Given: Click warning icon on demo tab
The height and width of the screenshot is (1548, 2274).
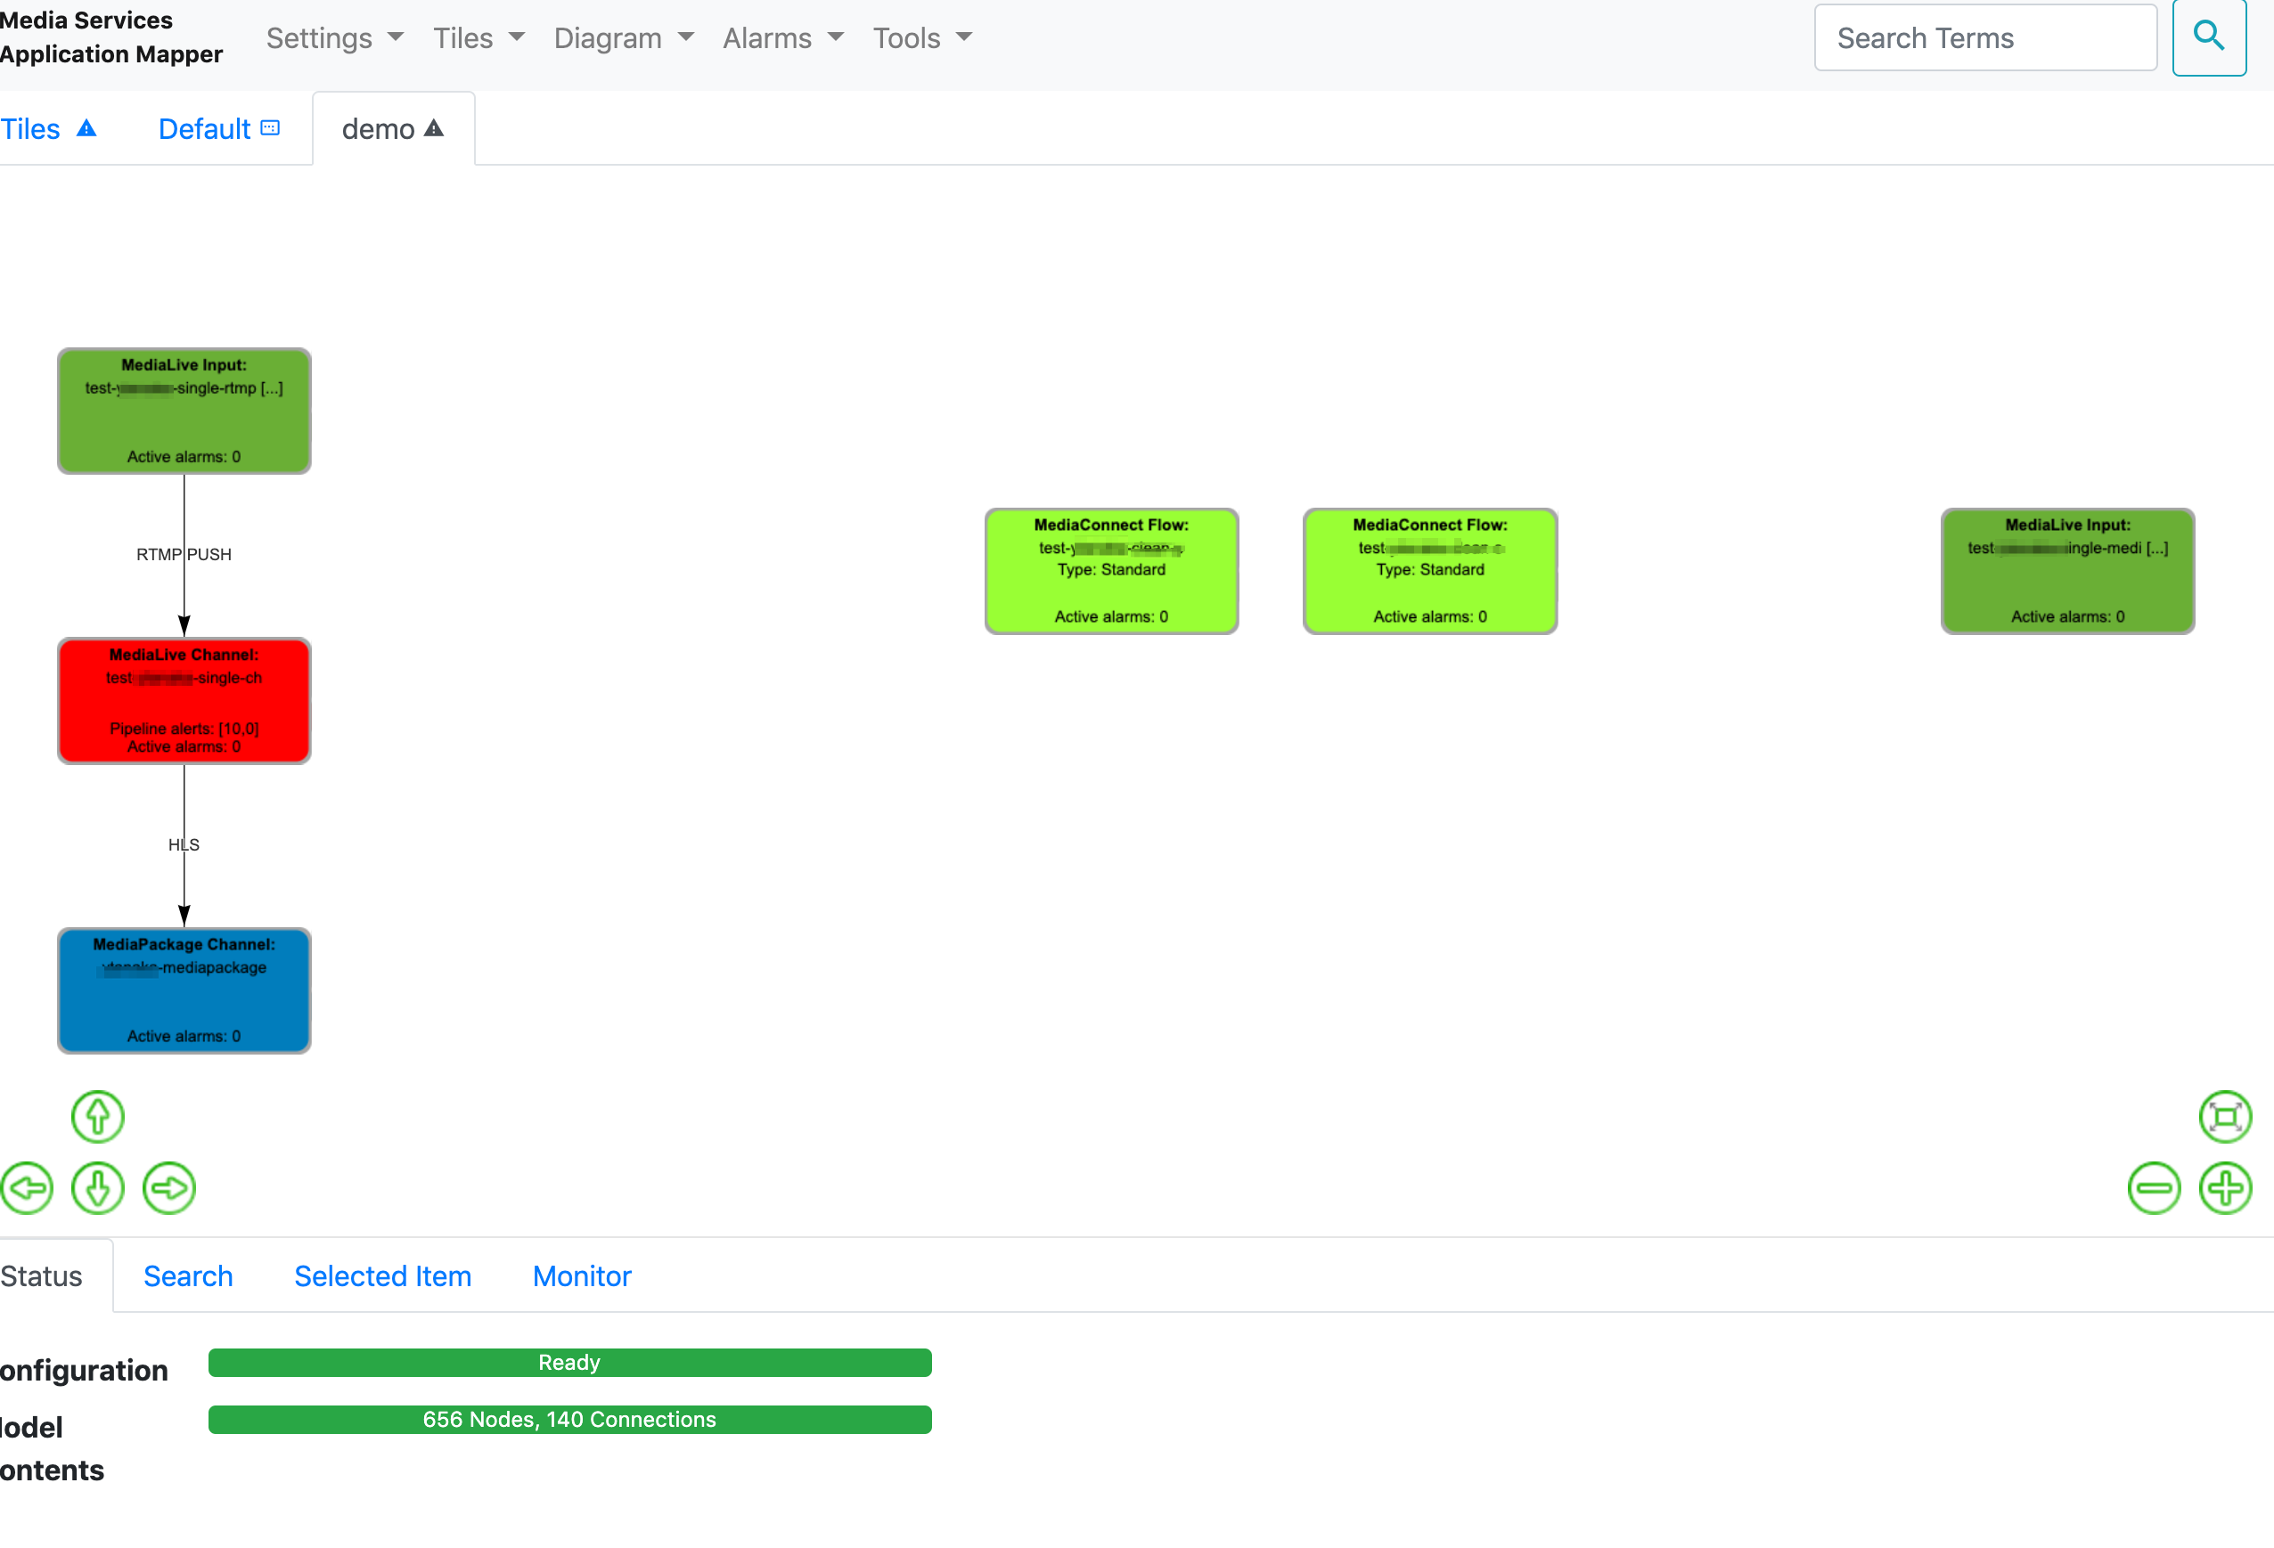Looking at the screenshot, I should (435, 128).
